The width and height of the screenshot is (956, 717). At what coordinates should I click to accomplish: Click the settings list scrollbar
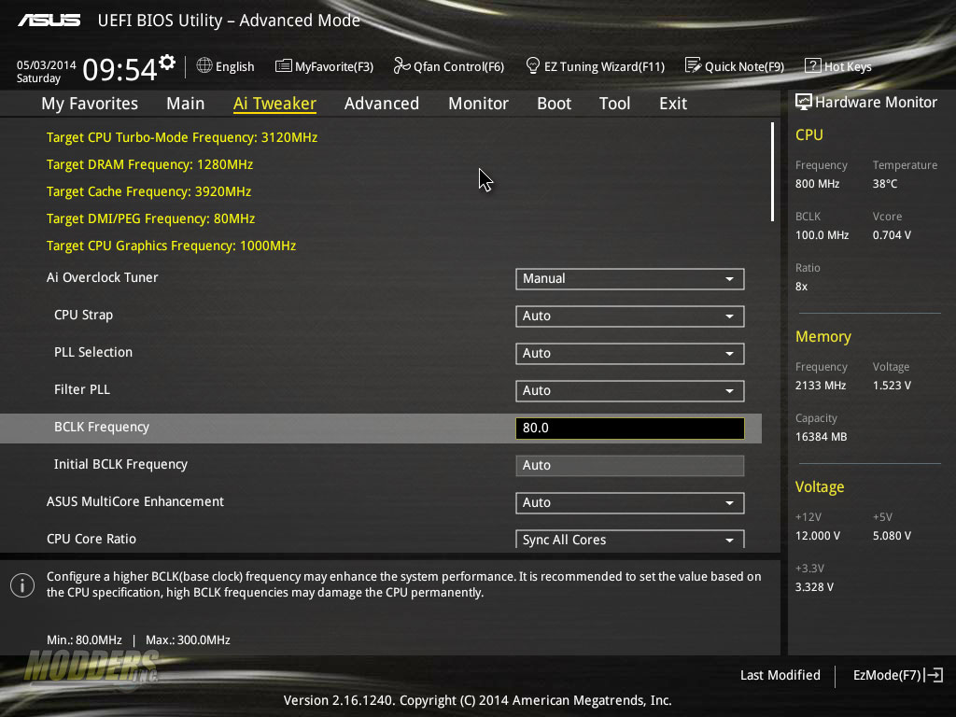point(772,172)
